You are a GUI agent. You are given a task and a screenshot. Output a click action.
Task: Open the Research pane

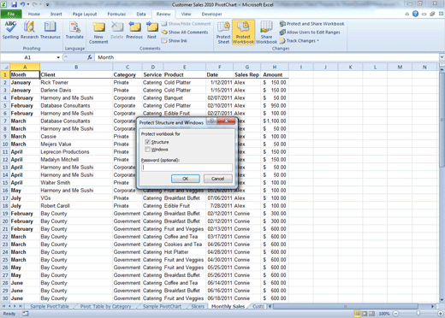pyautogui.click(x=29, y=30)
